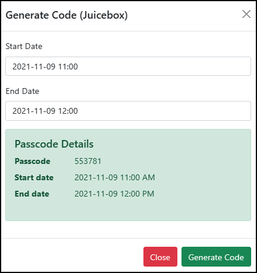The width and height of the screenshot is (257, 273).
Task: Click the End Date label above second field
Action: 22,91
